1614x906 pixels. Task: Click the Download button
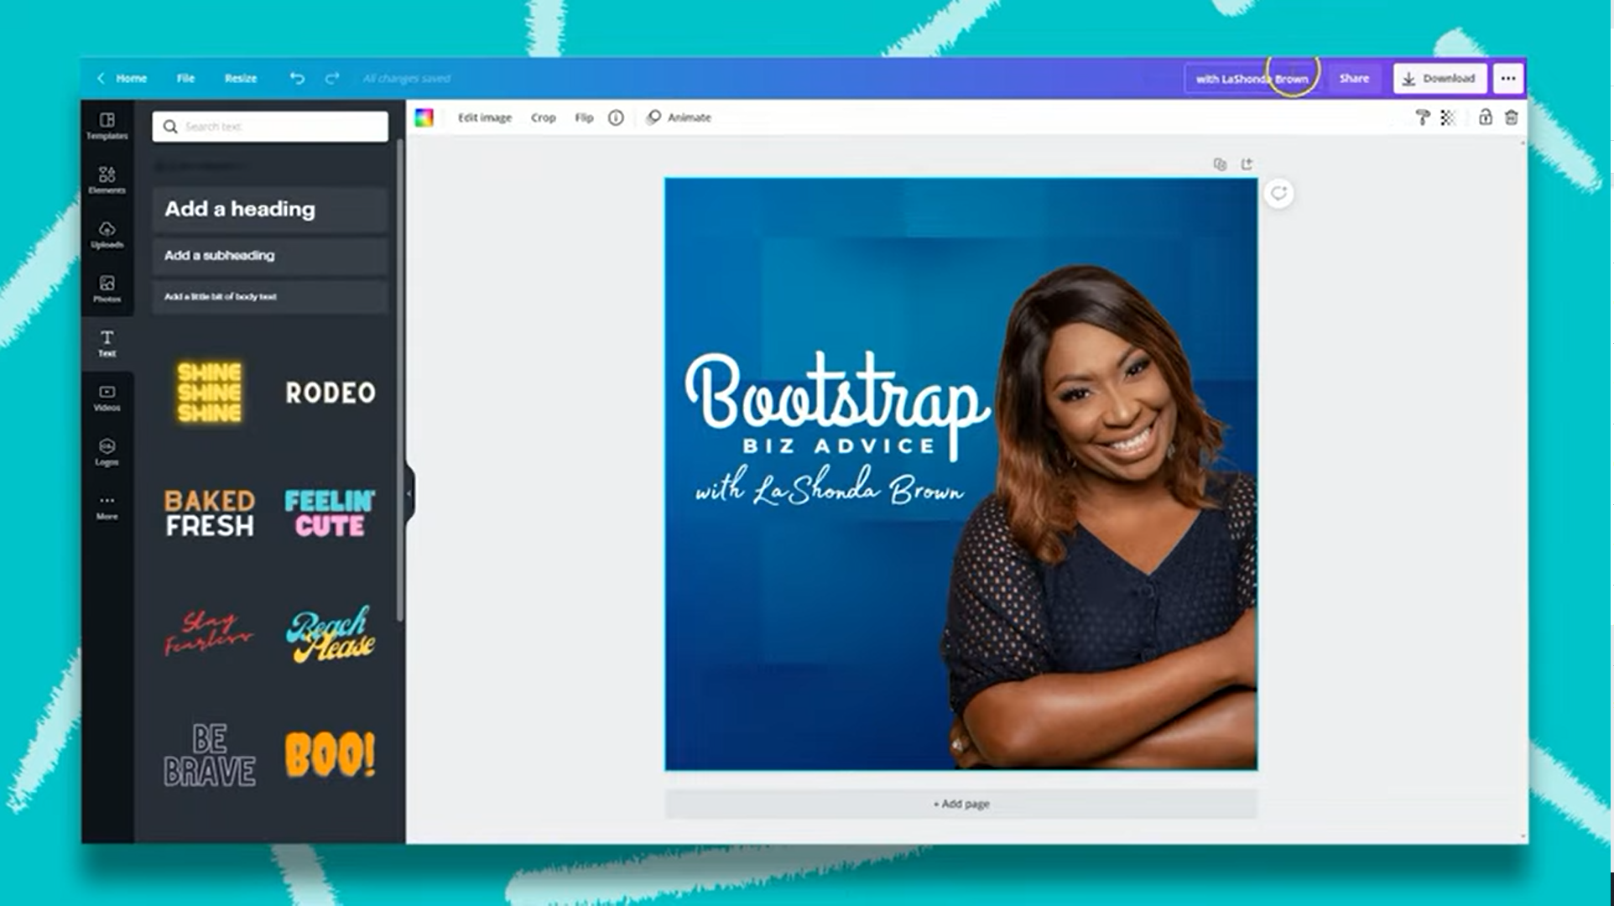point(1440,78)
